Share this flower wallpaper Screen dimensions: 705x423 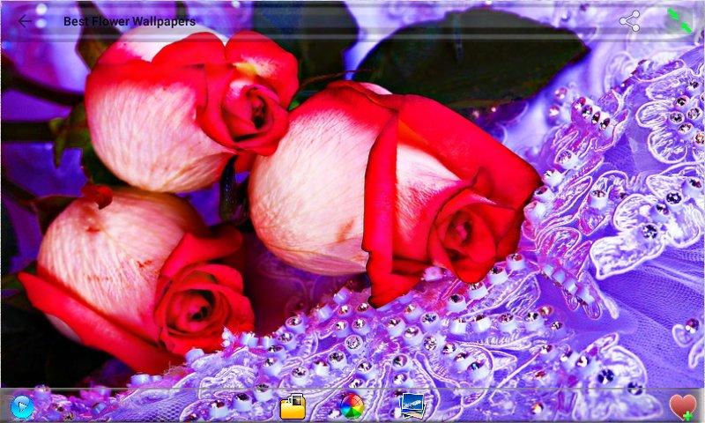point(629,21)
